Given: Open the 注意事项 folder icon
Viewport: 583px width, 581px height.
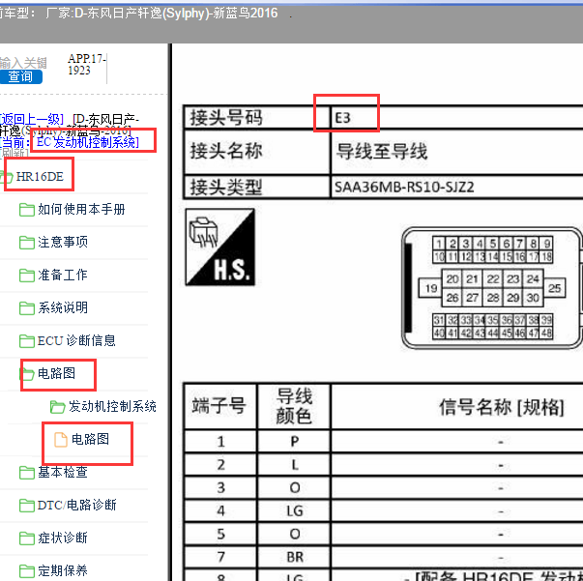Looking at the screenshot, I should pyautogui.click(x=27, y=243).
